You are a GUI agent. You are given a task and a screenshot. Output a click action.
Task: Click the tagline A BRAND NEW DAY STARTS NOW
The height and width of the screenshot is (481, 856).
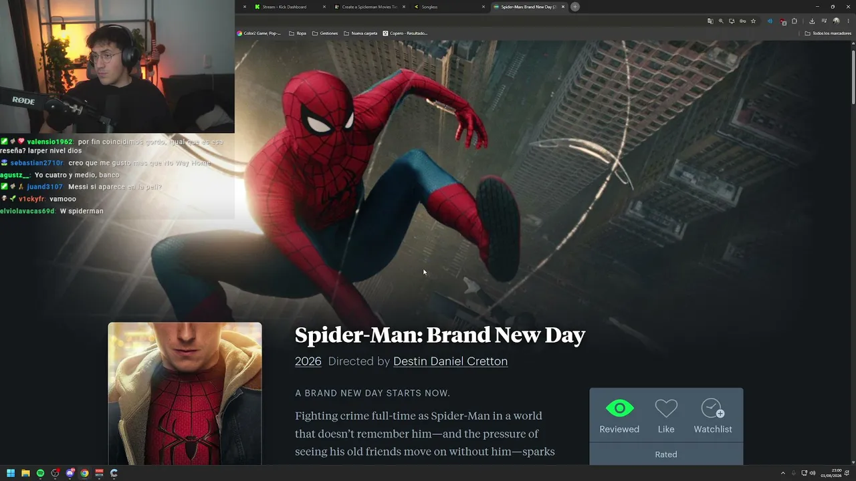coord(372,393)
